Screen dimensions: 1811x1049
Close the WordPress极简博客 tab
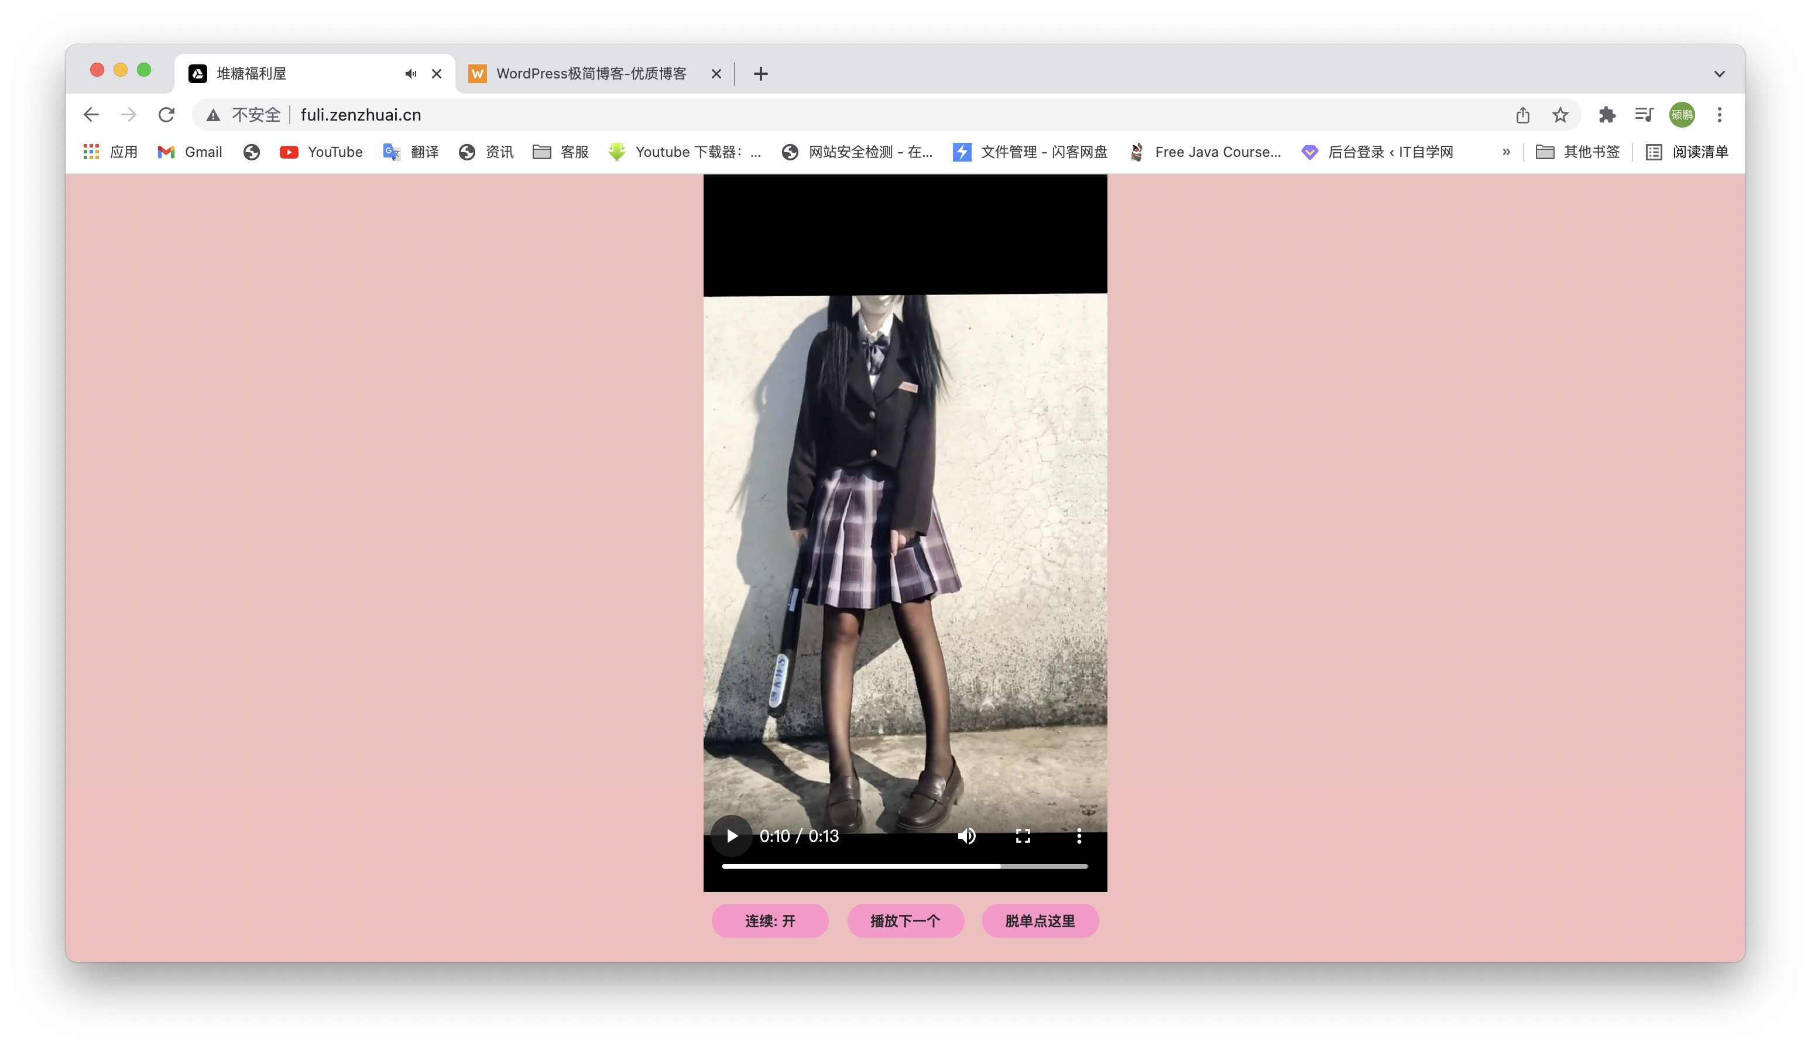716,74
